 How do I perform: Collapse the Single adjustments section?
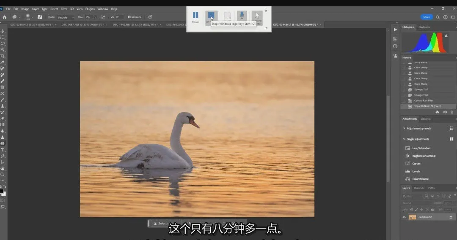(404, 139)
